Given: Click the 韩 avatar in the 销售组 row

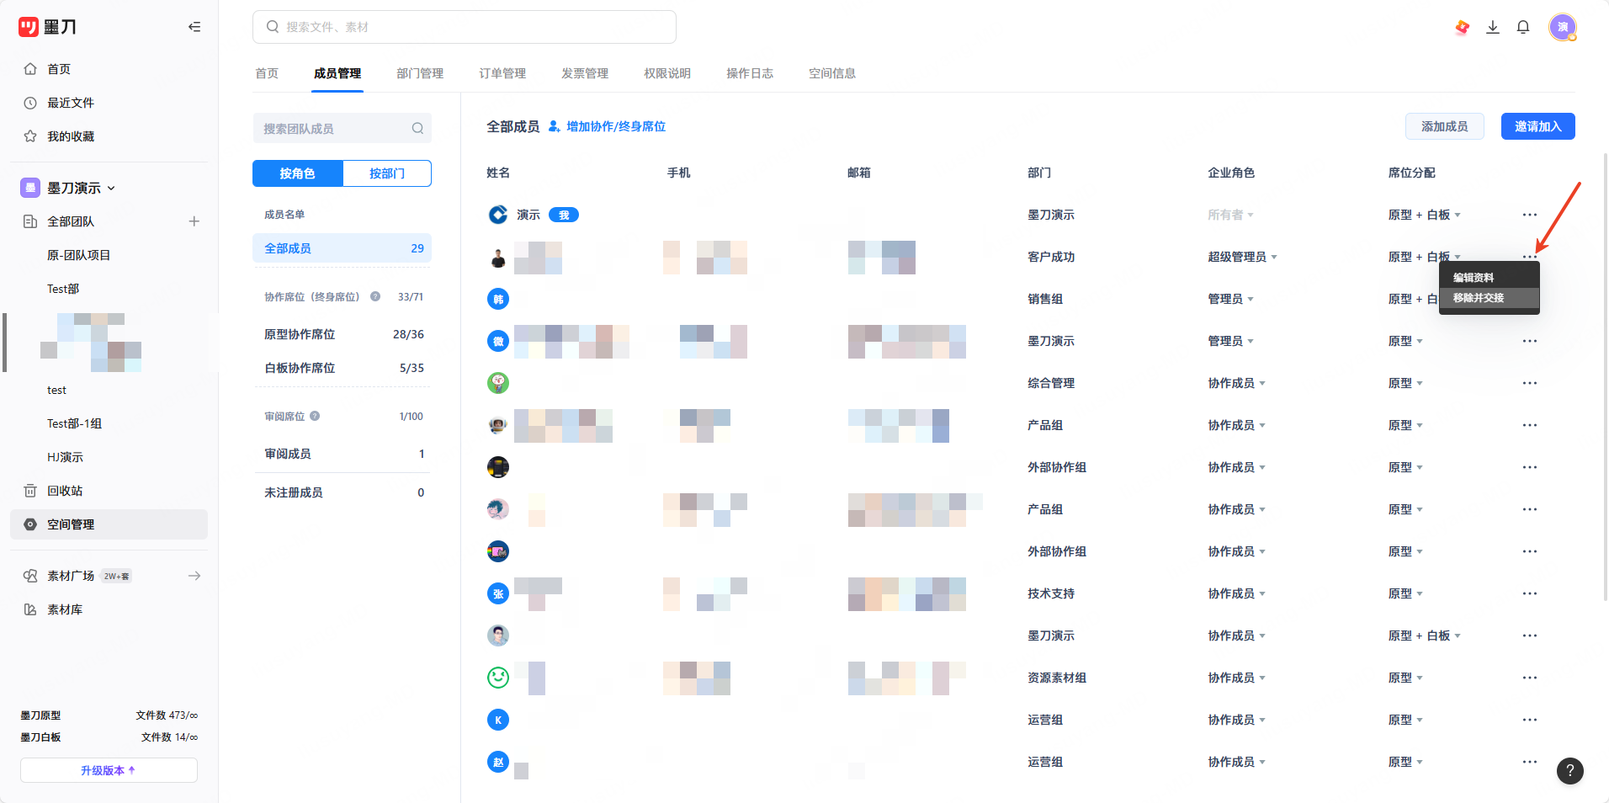Looking at the screenshot, I should [498, 299].
